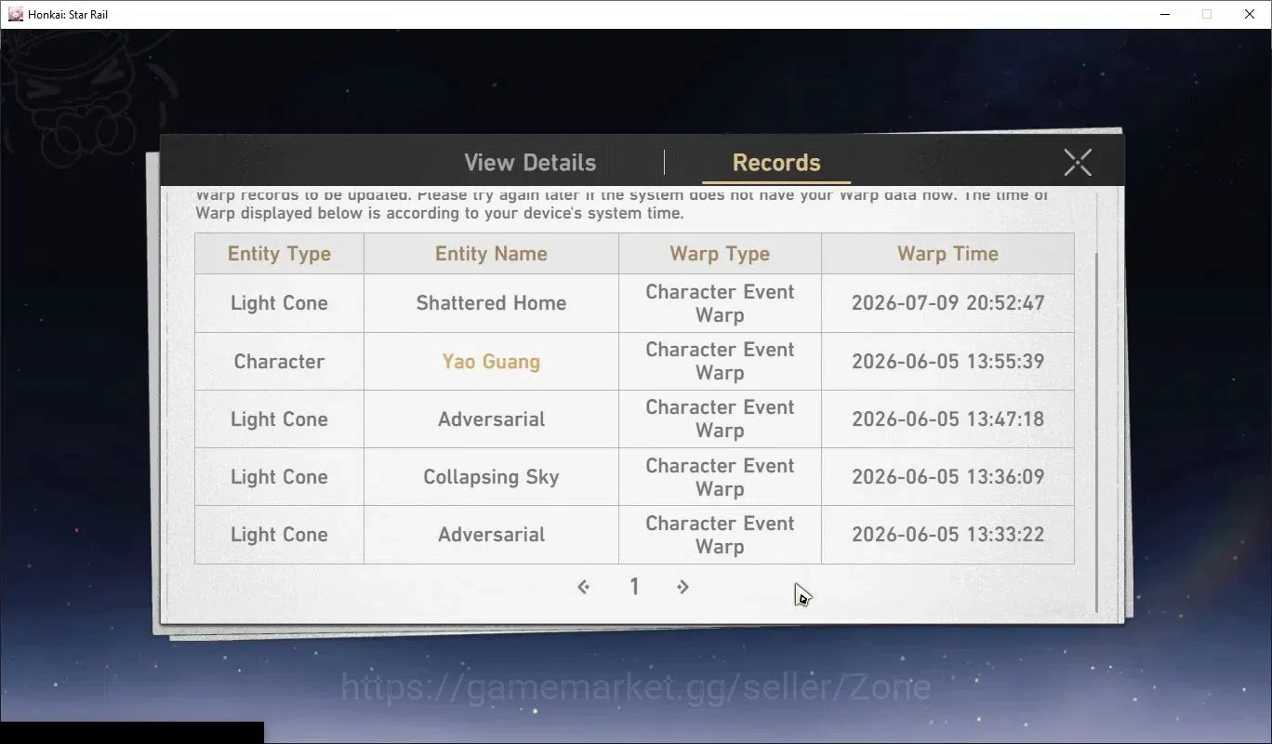Click the Honkai: Star Rail window icon
The height and width of the screenshot is (744, 1272).
(x=15, y=14)
